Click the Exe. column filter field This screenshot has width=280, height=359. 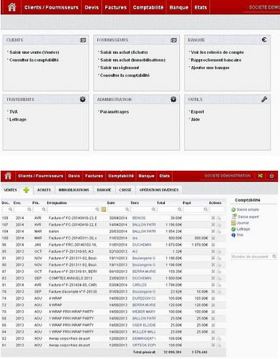coord(23,210)
